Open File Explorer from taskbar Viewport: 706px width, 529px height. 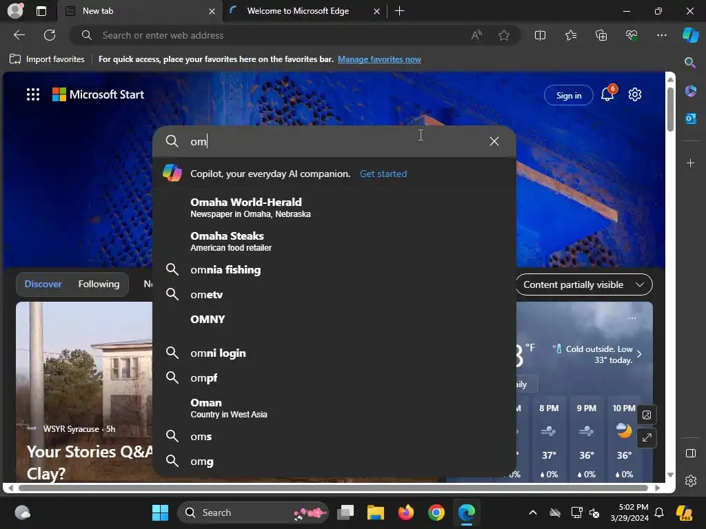375,512
